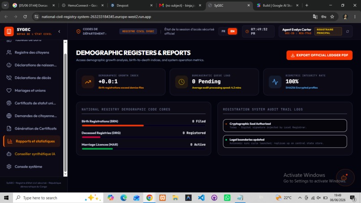Image resolution: width=361 pixels, height=203 pixels.
Task: Click the translate page icon
Action: point(315,17)
